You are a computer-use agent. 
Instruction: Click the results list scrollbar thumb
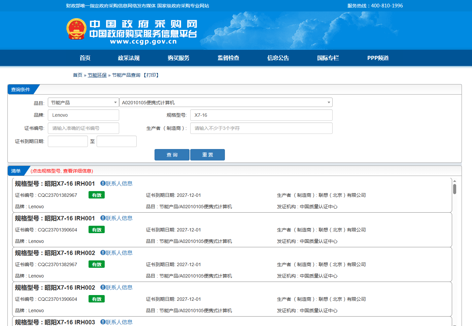pyautogui.click(x=454, y=189)
